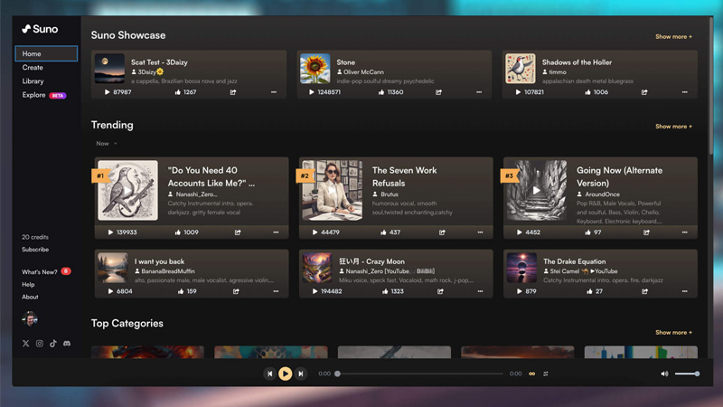Open The Drake Equation song title
This screenshot has height=407, width=723.
pos(574,261)
